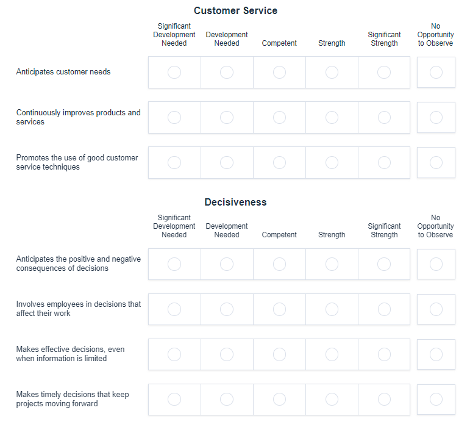Mark 'Anticipates customer needs' as No Opportunity to Observe
This screenshot has height=427, width=470.
pyautogui.click(x=436, y=73)
